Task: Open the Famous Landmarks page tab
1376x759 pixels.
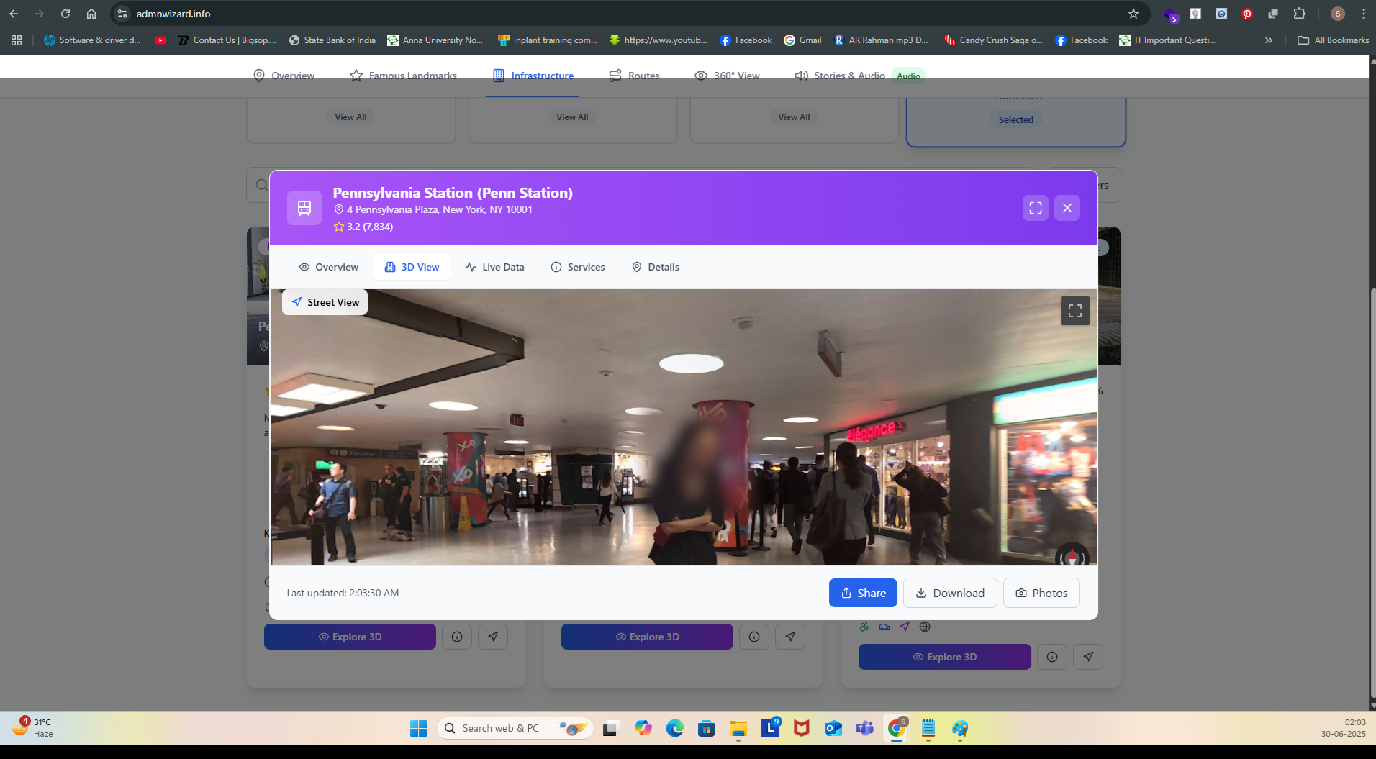Action: point(403,76)
